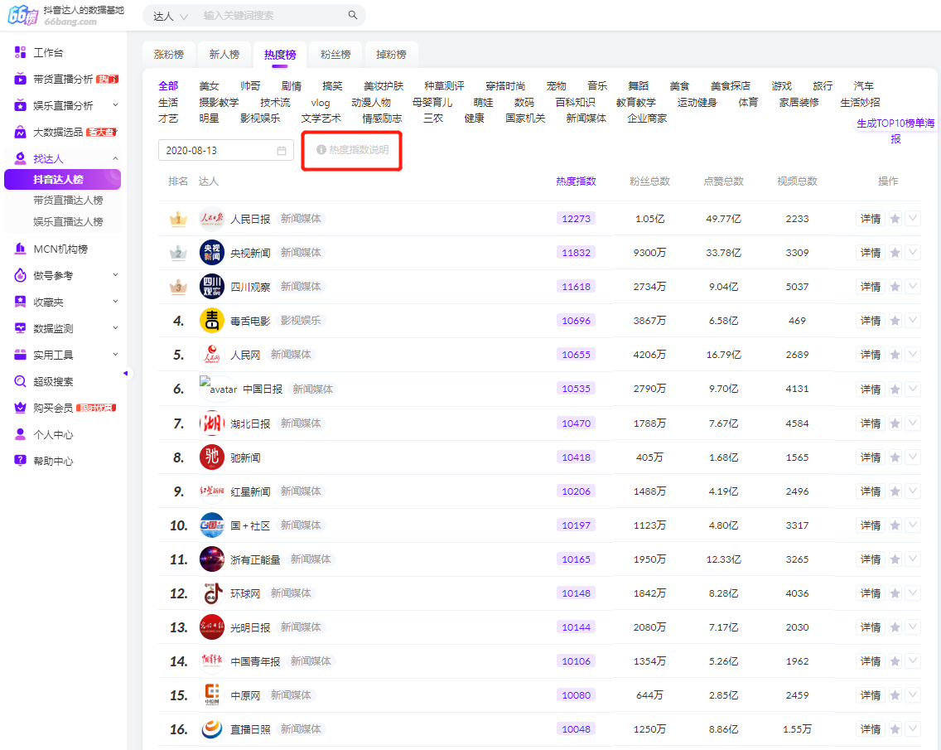The image size is (941, 750).
Task: Click 生成TOP10榜单海报 link
Action: click(x=895, y=131)
